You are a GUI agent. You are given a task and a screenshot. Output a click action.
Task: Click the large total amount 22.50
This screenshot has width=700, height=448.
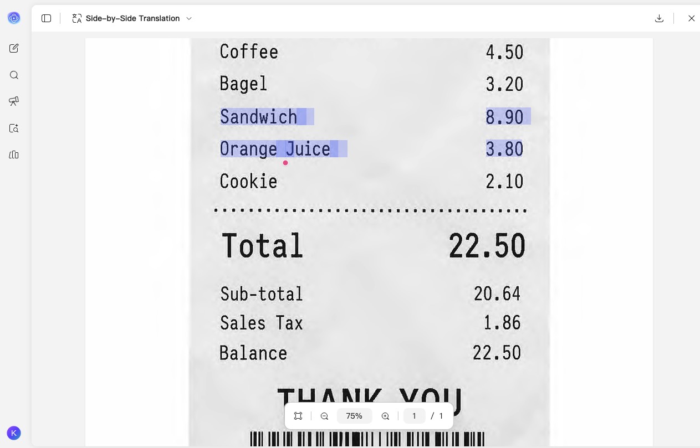[487, 246]
